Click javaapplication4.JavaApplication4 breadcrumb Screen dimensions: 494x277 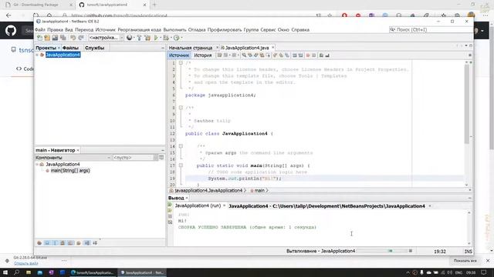click(208, 190)
